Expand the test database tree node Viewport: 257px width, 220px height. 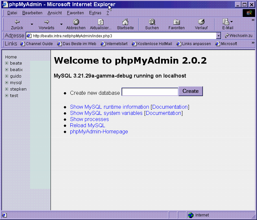tap(7, 96)
